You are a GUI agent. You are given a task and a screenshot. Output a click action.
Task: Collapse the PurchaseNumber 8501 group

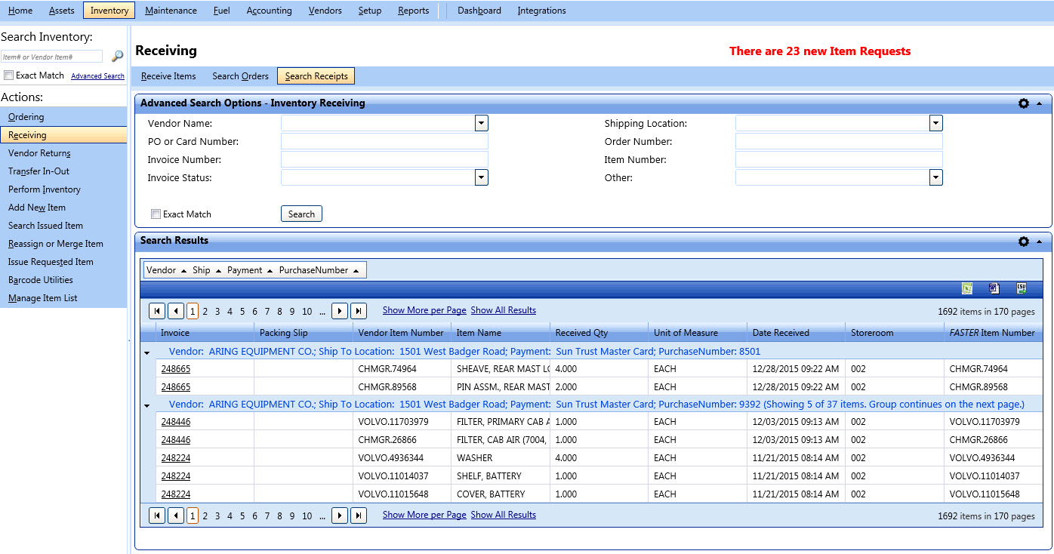[x=147, y=352]
